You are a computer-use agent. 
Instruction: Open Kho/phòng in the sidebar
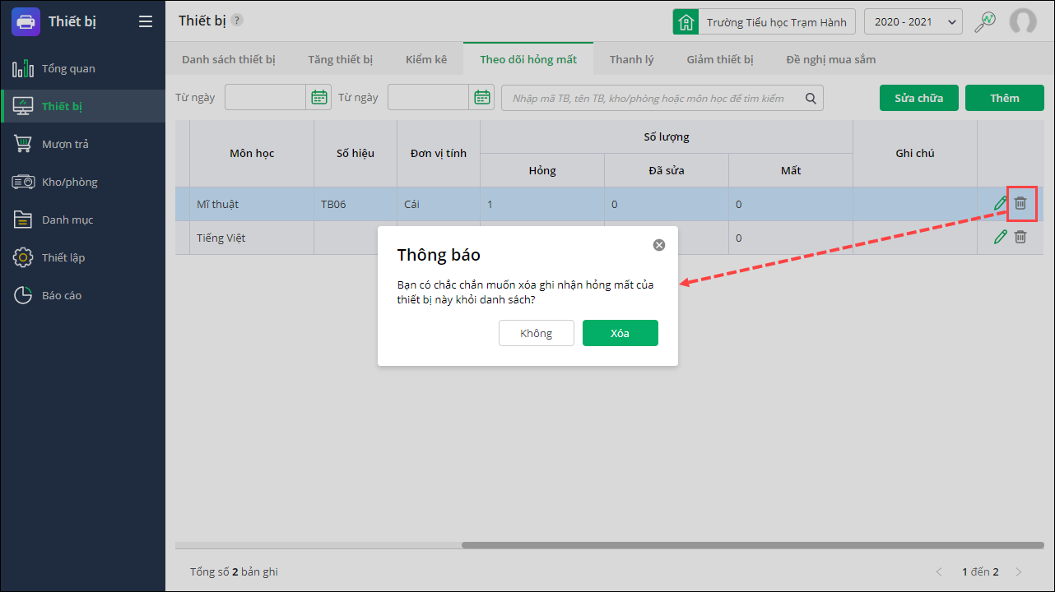[x=82, y=182]
